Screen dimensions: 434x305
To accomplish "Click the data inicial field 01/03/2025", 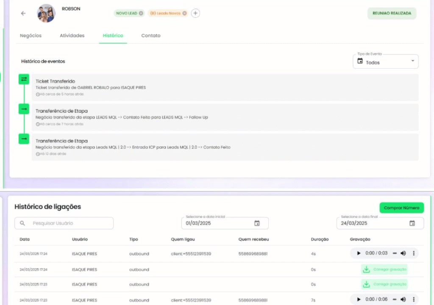I will pos(225,223).
